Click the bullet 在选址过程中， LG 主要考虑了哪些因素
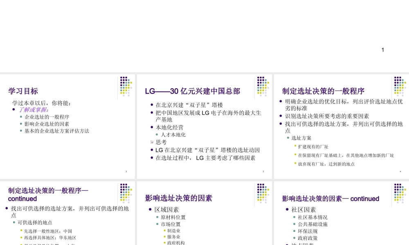Screen dimensions: 409x245 tap(205, 158)
